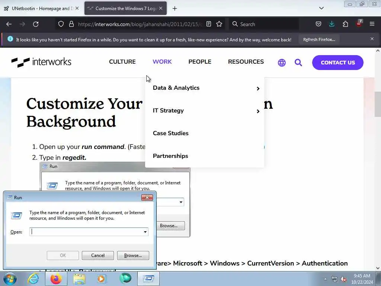The width and height of the screenshot is (381, 286).
Task: Show hidden system tray icons arrow
Action: coord(325,279)
